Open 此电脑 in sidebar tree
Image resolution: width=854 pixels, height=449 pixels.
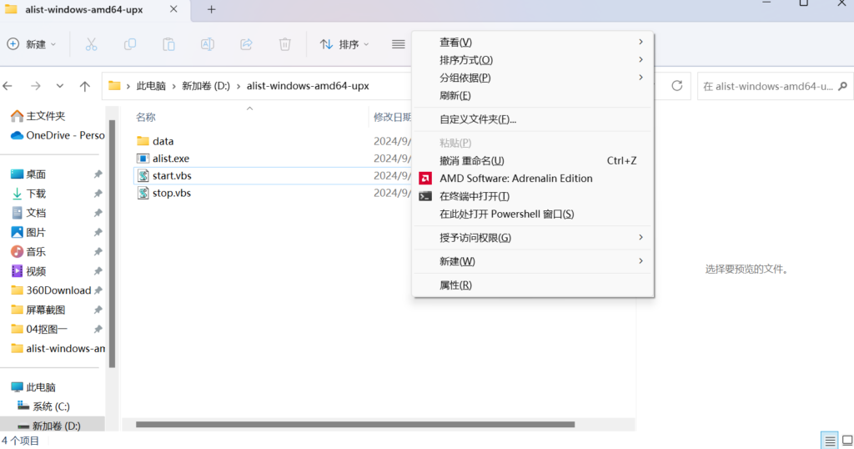coord(33,387)
